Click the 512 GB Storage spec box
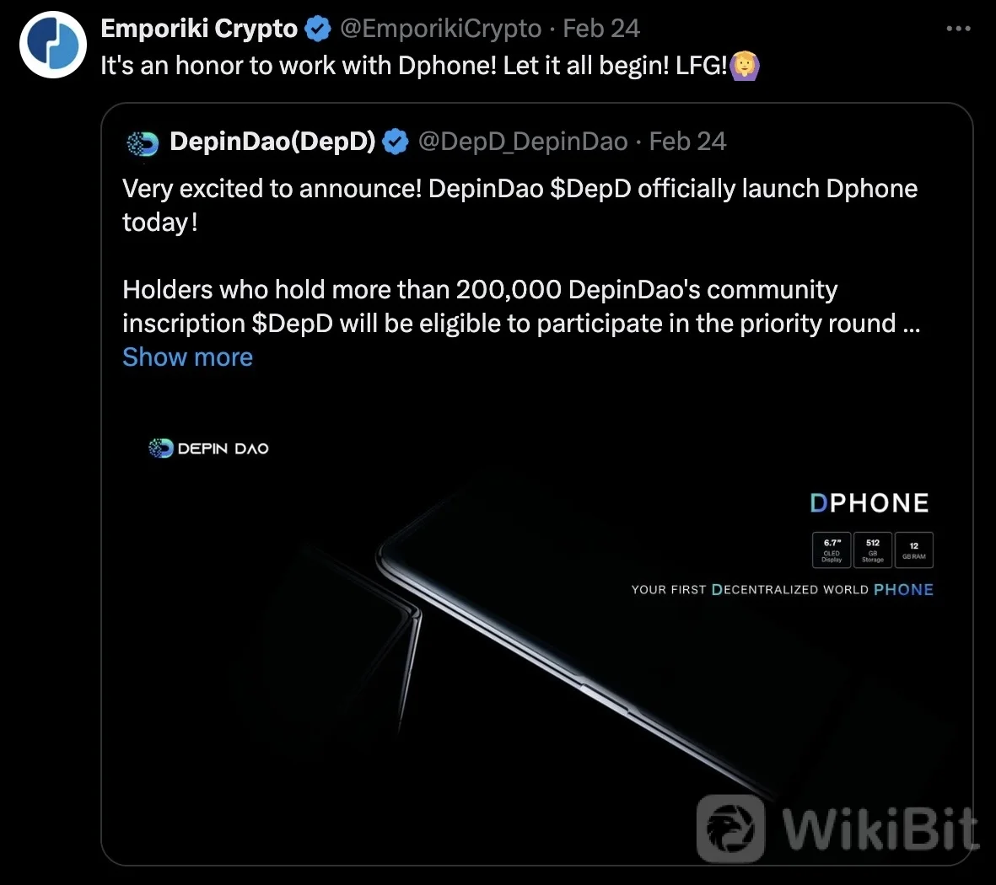996x885 pixels. pos(873,550)
